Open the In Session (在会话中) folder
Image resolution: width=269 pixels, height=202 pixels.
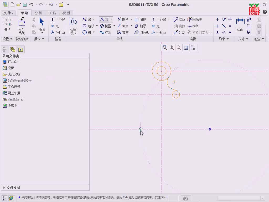point(12,62)
